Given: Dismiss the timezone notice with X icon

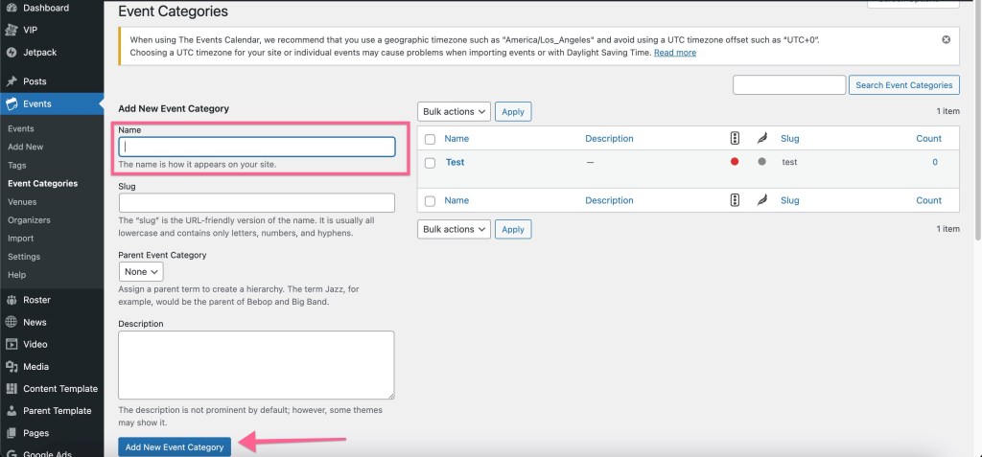Looking at the screenshot, I should (x=946, y=39).
